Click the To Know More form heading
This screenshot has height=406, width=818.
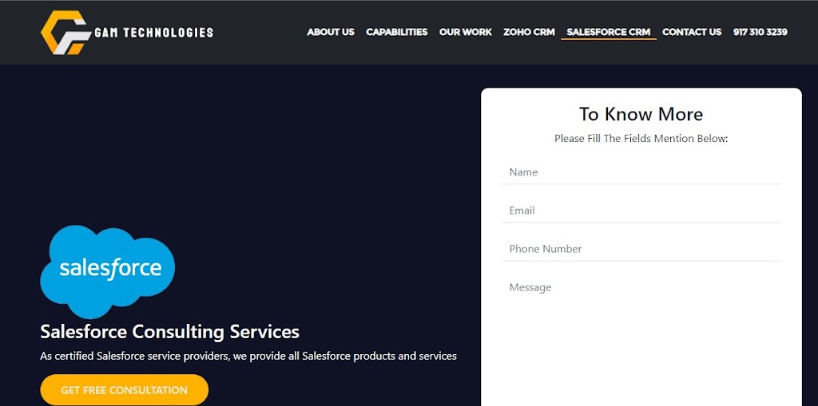point(641,114)
